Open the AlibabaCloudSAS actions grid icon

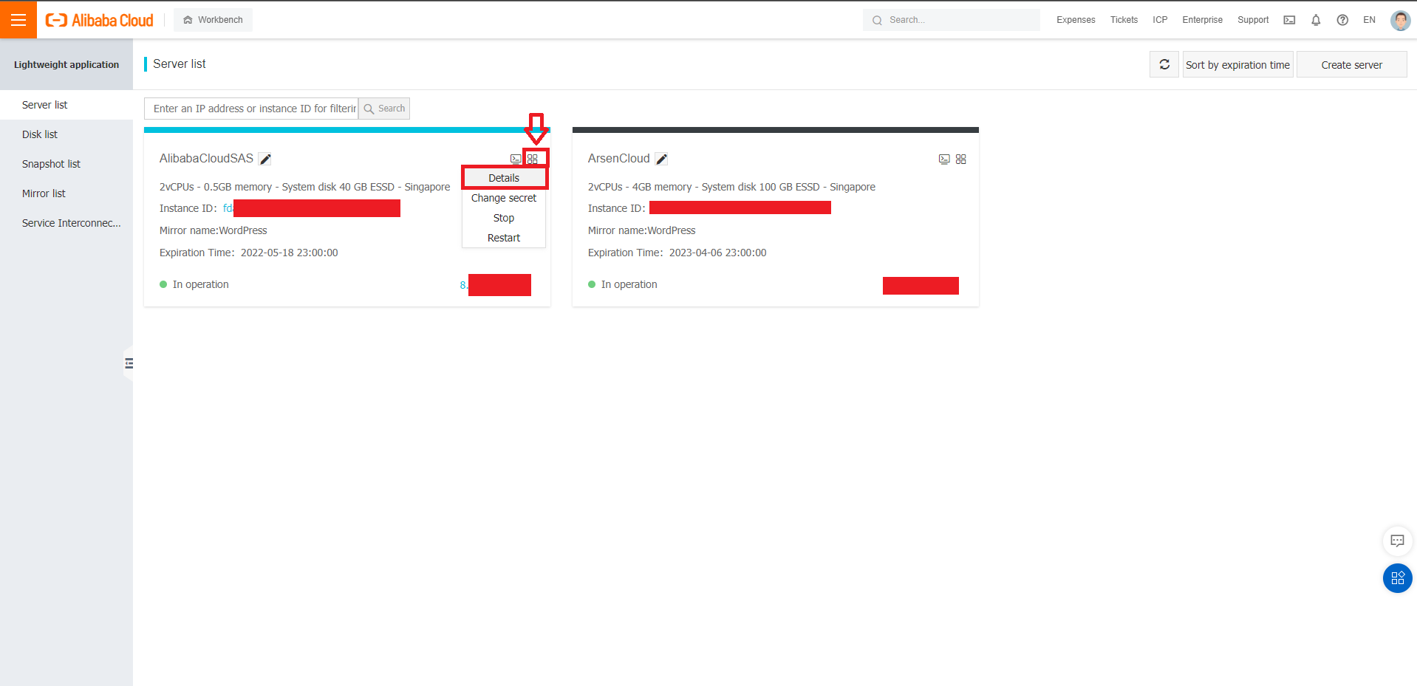(533, 159)
